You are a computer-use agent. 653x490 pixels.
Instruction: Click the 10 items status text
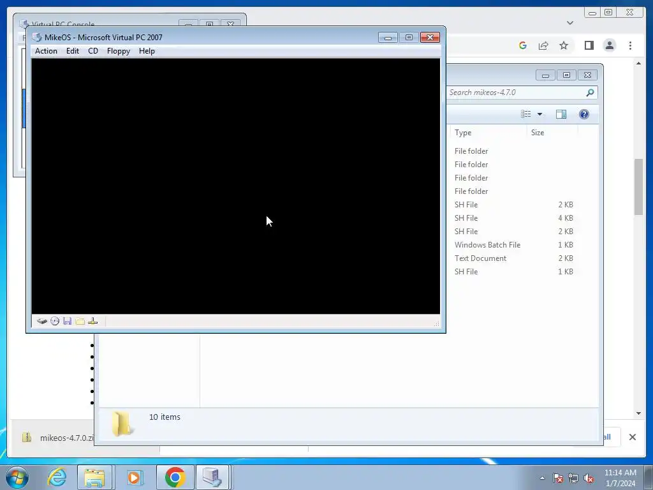pyautogui.click(x=165, y=417)
